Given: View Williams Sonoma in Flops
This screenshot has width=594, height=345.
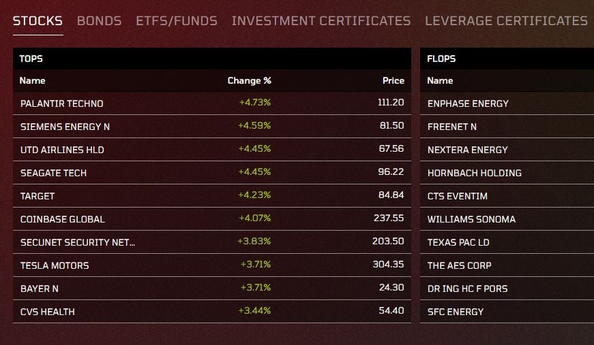Looking at the screenshot, I should [471, 219].
